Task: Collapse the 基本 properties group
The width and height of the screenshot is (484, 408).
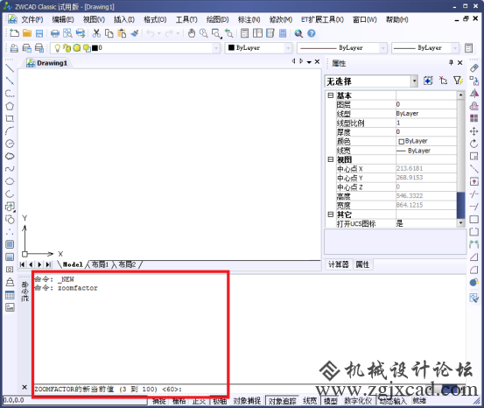Action: [x=331, y=95]
